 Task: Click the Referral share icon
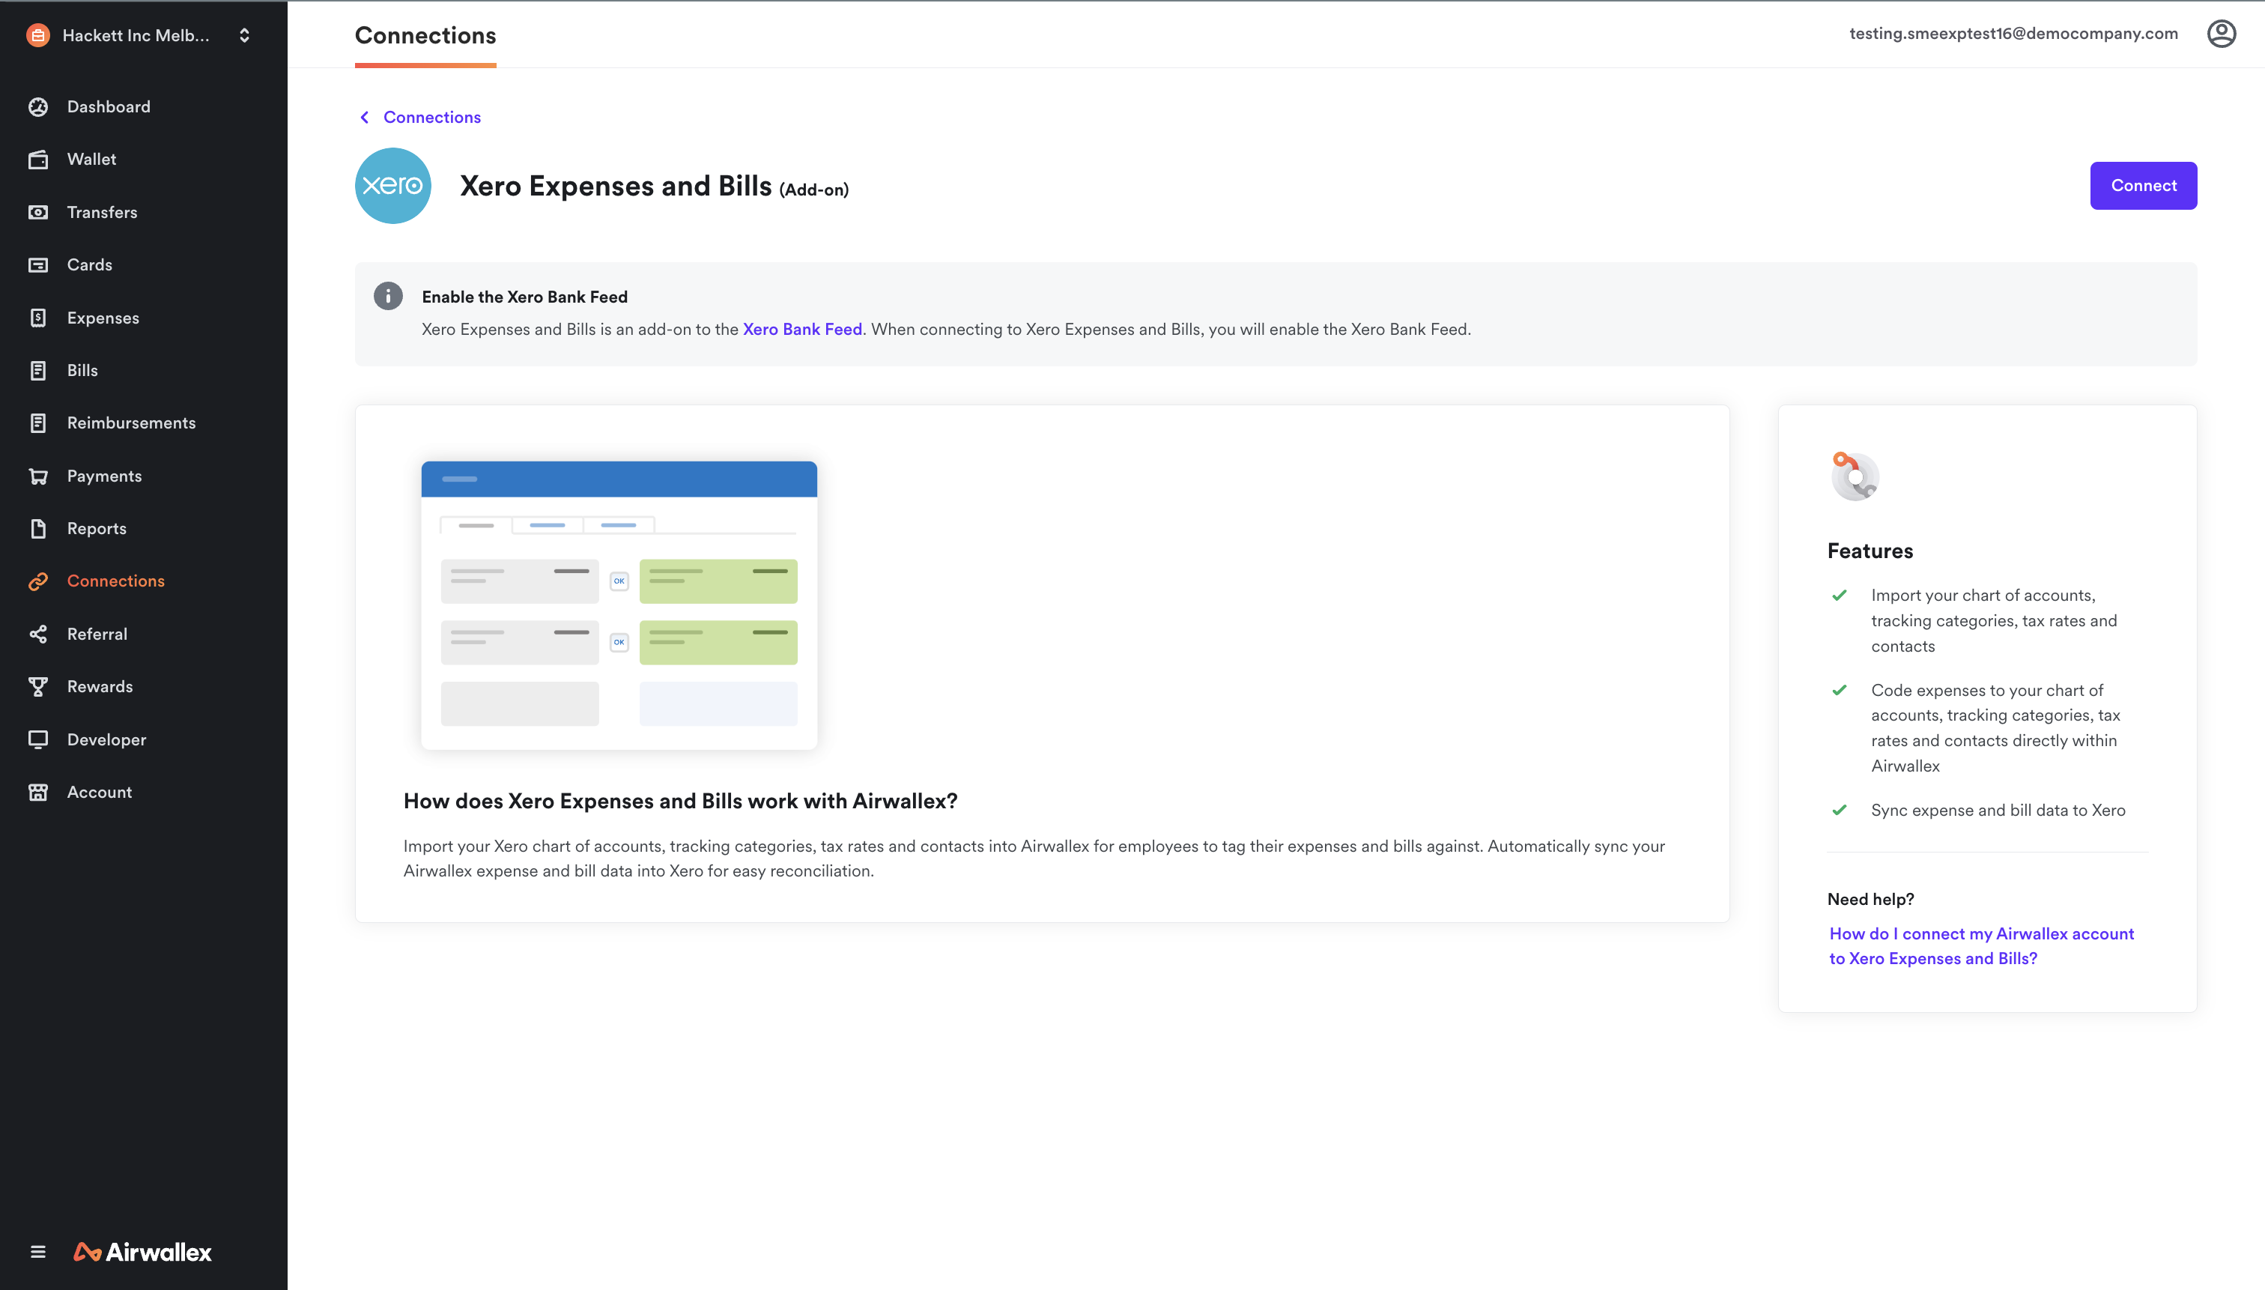tap(38, 634)
